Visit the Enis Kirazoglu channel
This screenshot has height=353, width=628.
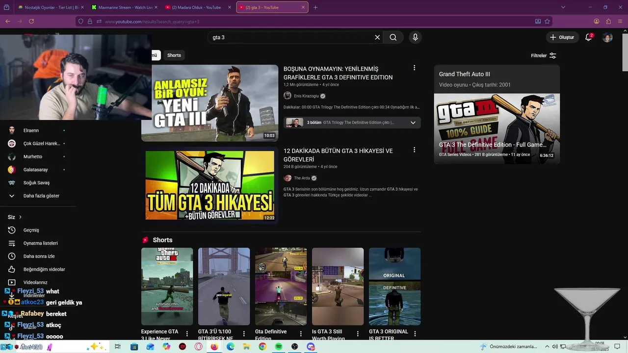pyautogui.click(x=306, y=96)
